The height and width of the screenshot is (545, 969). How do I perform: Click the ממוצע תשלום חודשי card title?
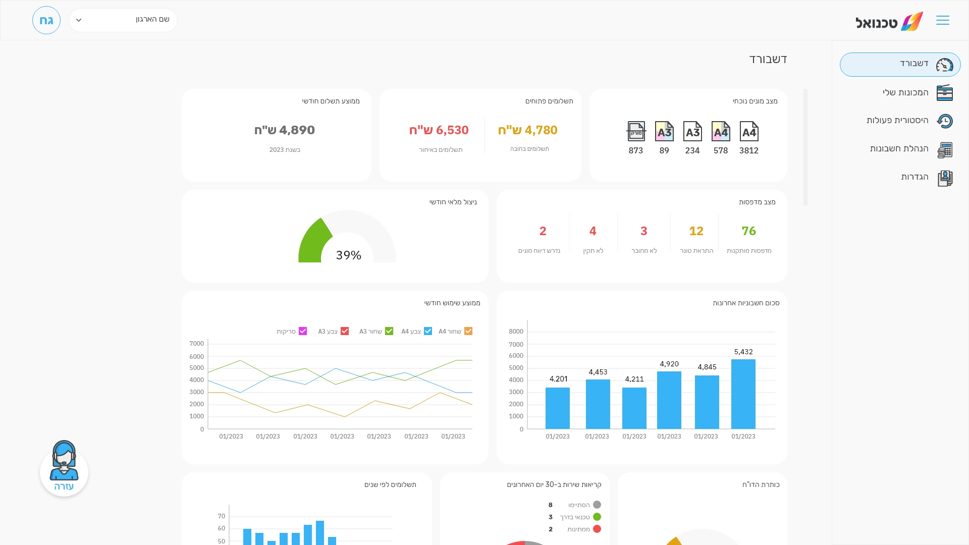331,101
